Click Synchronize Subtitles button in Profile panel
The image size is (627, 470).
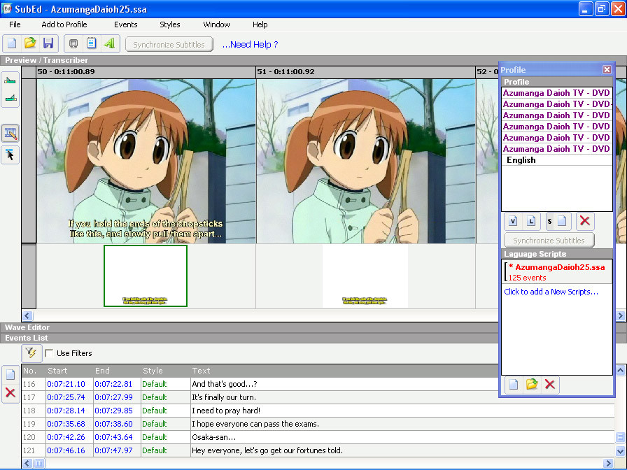(x=549, y=241)
